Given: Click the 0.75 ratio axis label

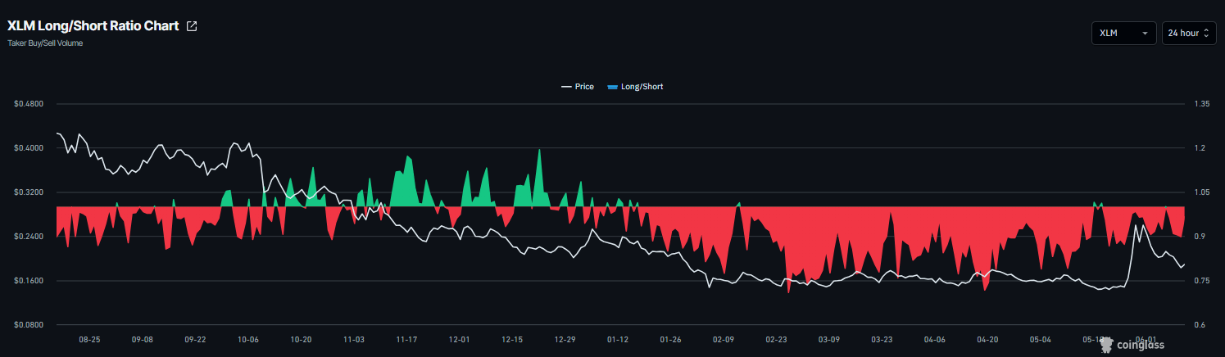Looking at the screenshot, I should pyautogui.click(x=1202, y=281).
